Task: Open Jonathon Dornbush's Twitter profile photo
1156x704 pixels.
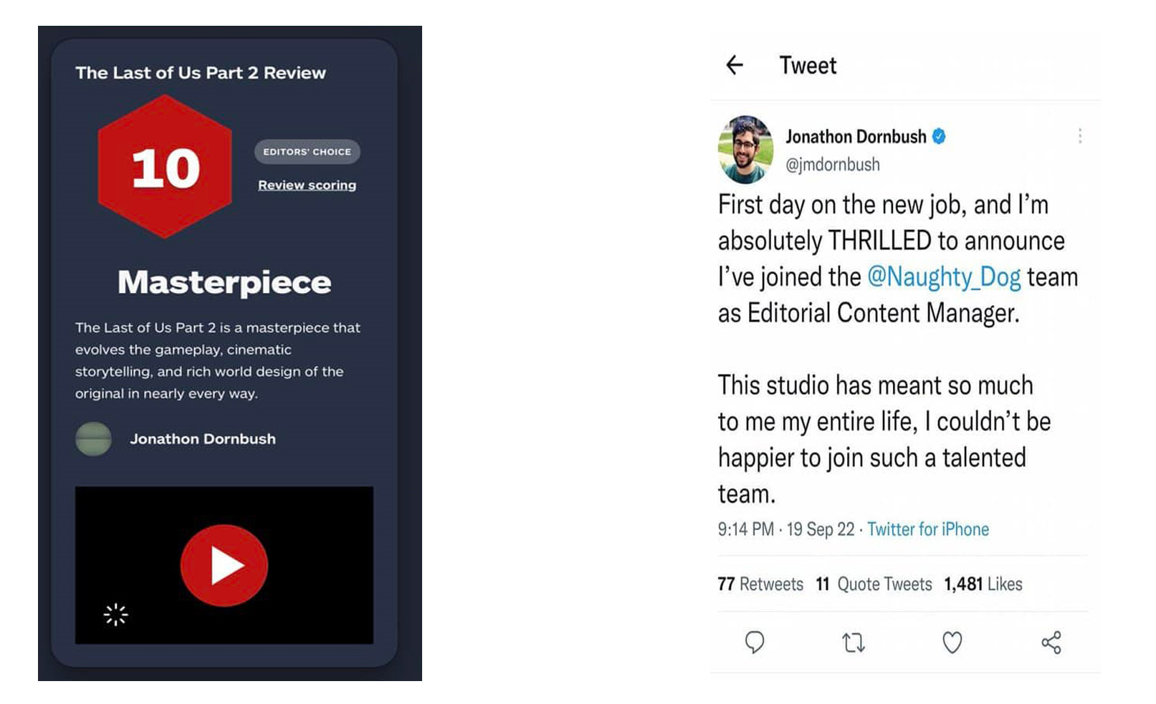Action: pyautogui.click(x=745, y=149)
